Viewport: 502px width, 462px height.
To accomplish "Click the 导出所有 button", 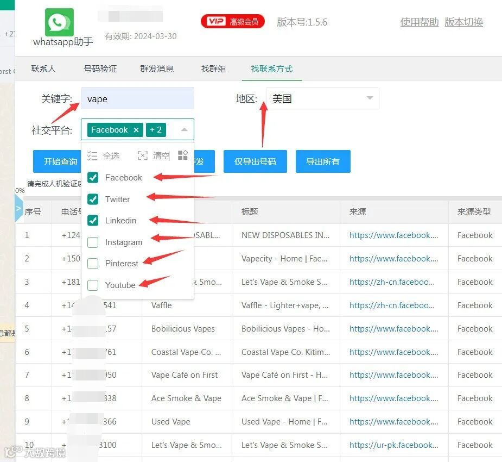I will tap(323, 161).
